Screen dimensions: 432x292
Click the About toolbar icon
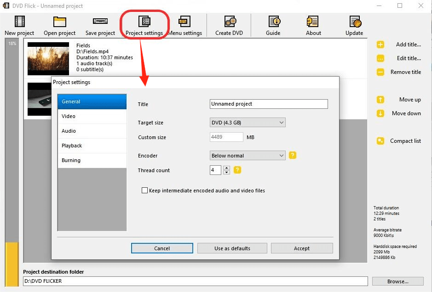coord(313,22)
